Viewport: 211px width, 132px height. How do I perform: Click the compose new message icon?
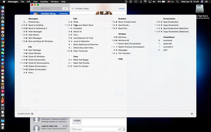coord(65,8)
